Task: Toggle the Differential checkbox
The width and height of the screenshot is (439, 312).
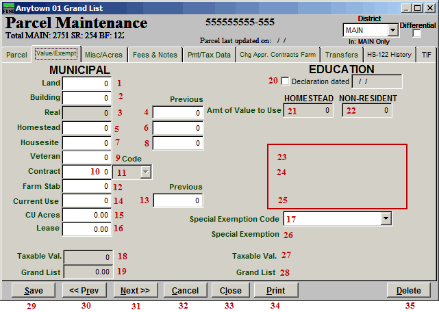Action: click(x=417, y=34)
